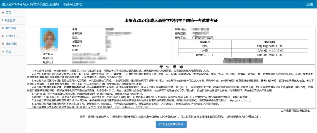Viewport: 317px width, 133px height.
Task: Click the time cell 10月19日 9:00-11:30
Action: pyautogui.click(x=269, y=46)
